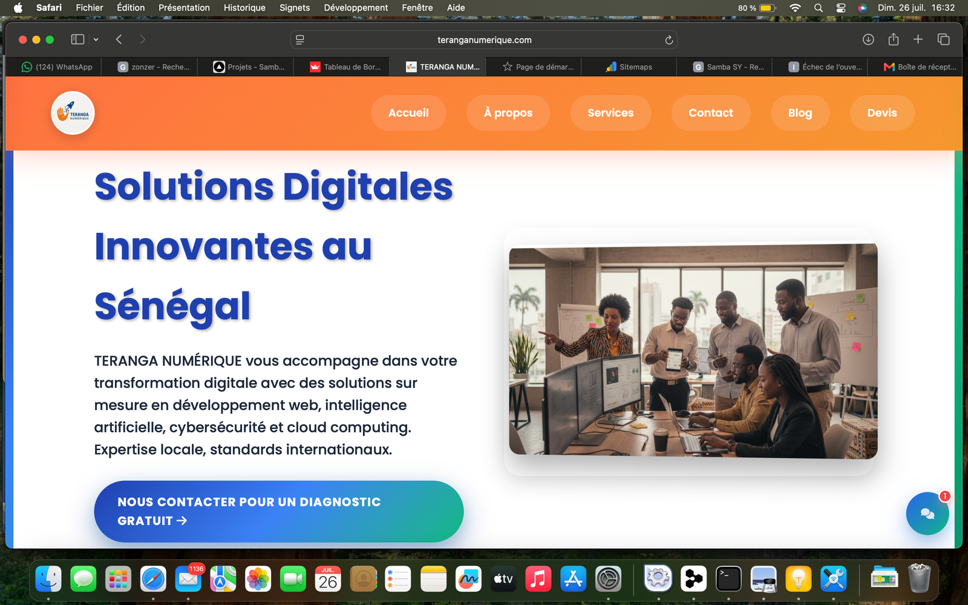The width and height of the screenshot is (968, 605).
Task: Open Control Center
Action: [x=840, y=8]
